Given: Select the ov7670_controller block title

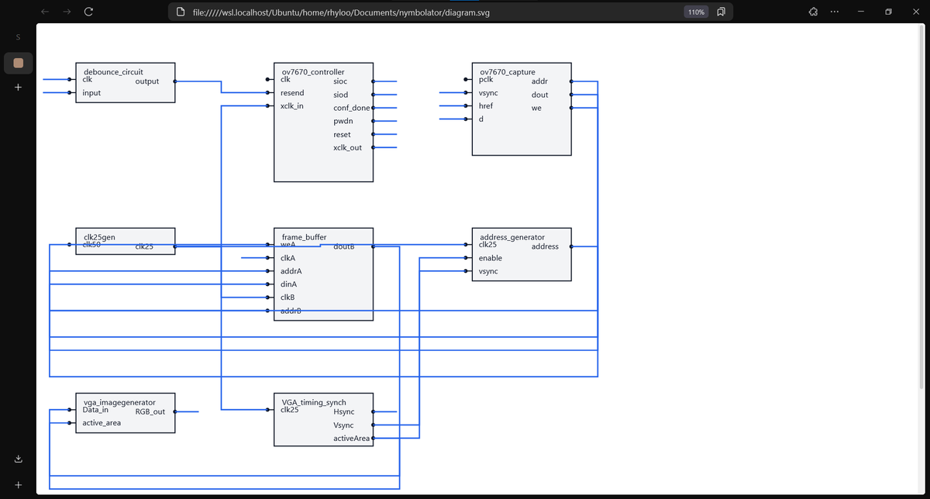Looking at the screenshot, I should click(312, 72).
